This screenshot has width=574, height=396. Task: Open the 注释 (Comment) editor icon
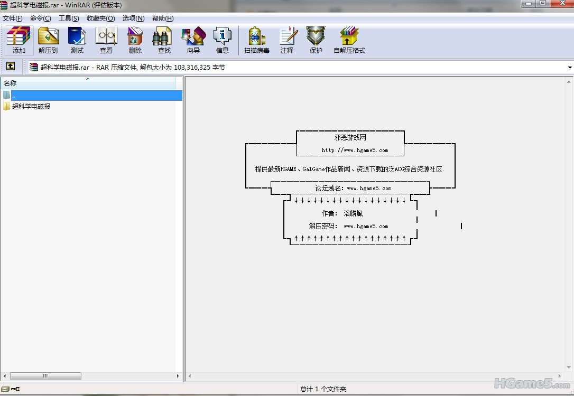click(x=287, y=40)
